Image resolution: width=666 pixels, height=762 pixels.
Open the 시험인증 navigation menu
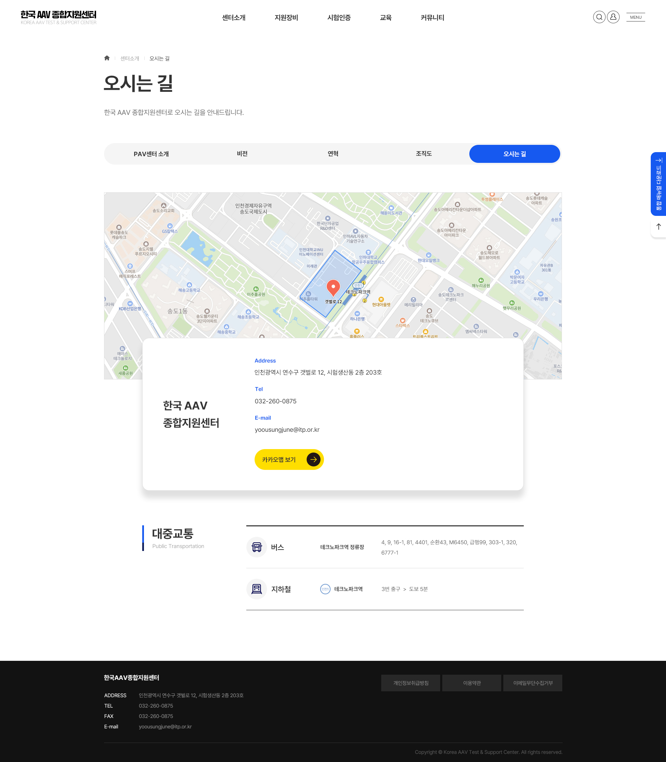[x=339, y=17]
